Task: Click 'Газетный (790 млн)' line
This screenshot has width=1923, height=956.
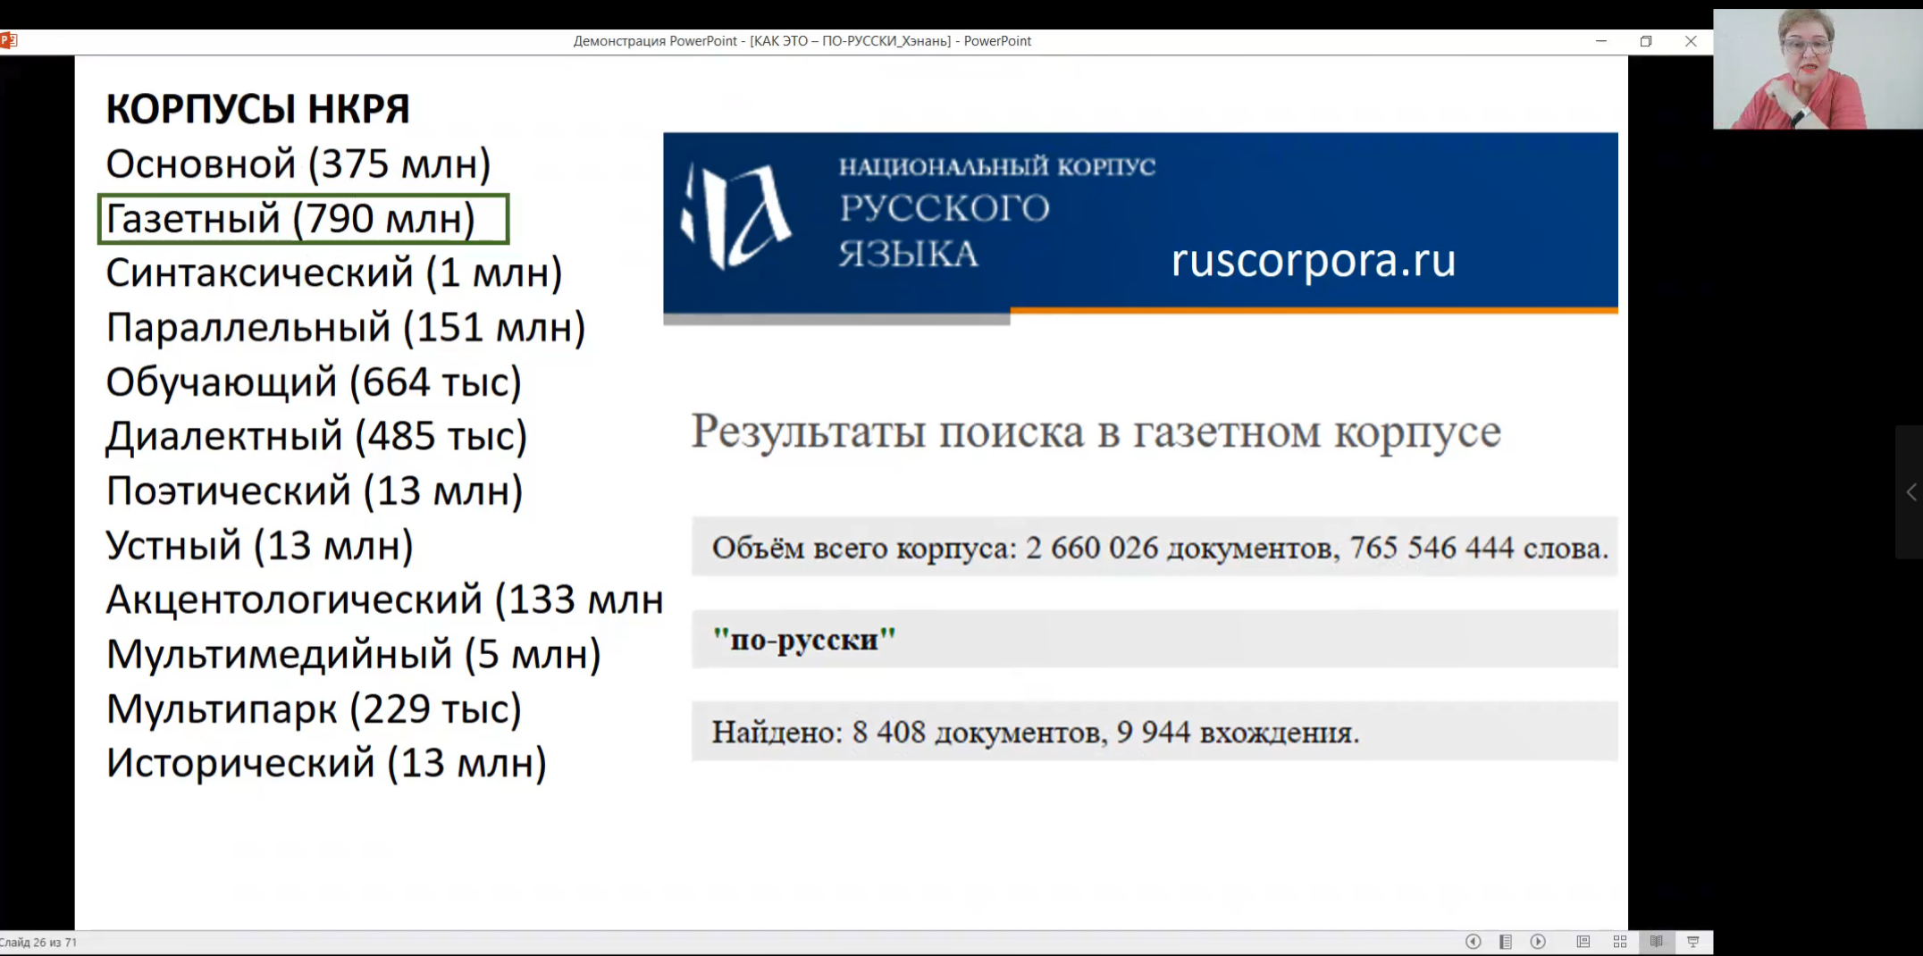Action: pyautogui.click(x=303, y=219)
